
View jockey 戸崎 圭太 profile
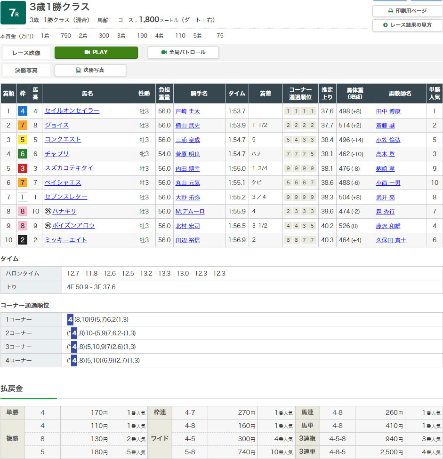click(187, 111)
